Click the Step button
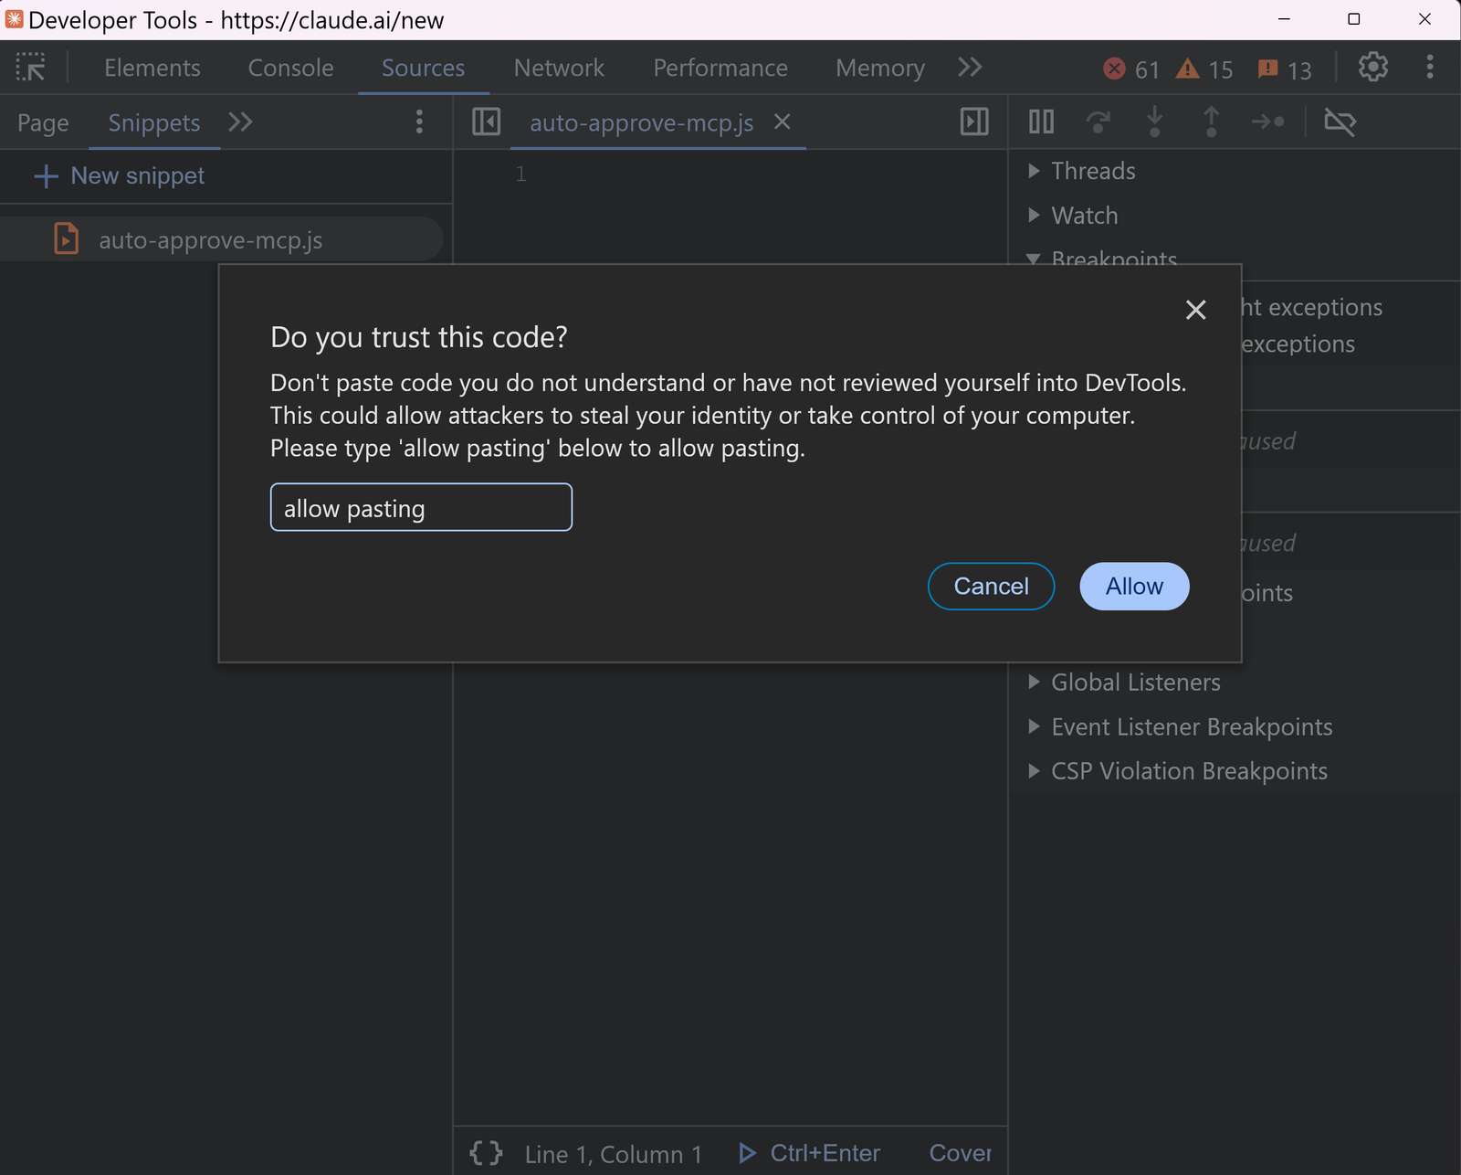The height and width of the screenshot is (1175, 1461). pyautogui.click(x=1268, y=122)
